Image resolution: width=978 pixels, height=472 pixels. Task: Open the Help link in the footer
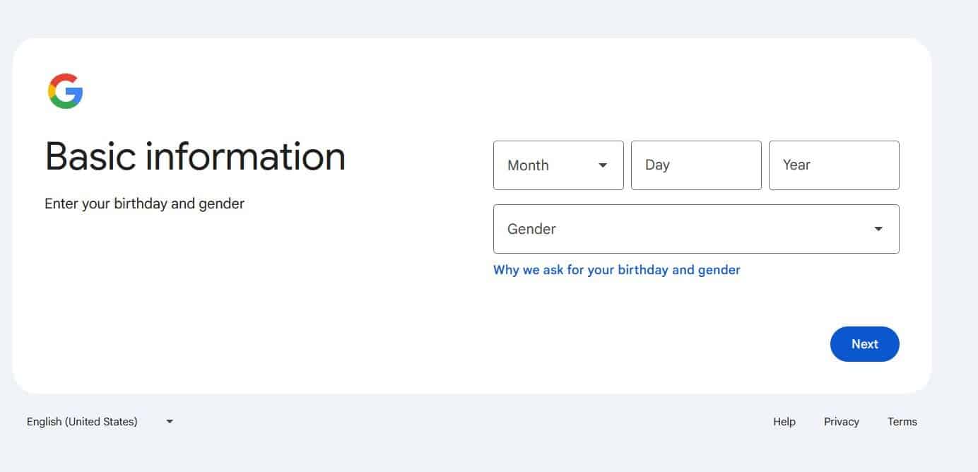click(x=784, y=422)
